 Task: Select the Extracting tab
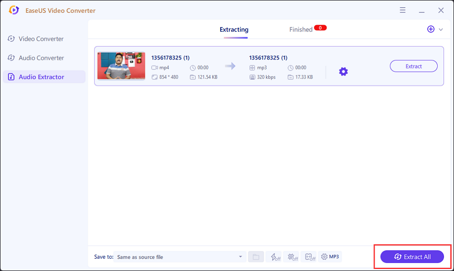pos(234,29)
